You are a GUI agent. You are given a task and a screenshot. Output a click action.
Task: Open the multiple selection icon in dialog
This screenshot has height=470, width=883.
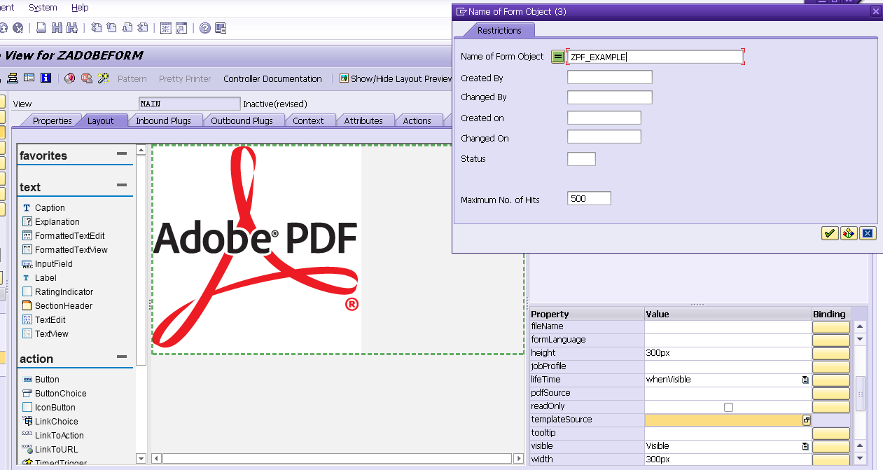point(849,233)
